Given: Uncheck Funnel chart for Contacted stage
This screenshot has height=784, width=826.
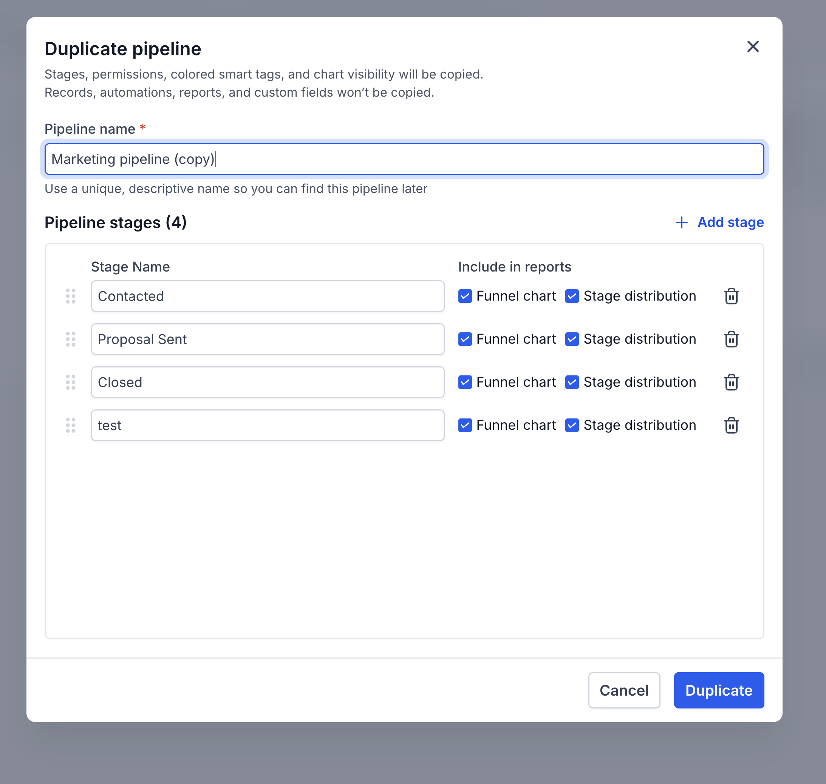Looking at the screenshot, I should point(465,296).
